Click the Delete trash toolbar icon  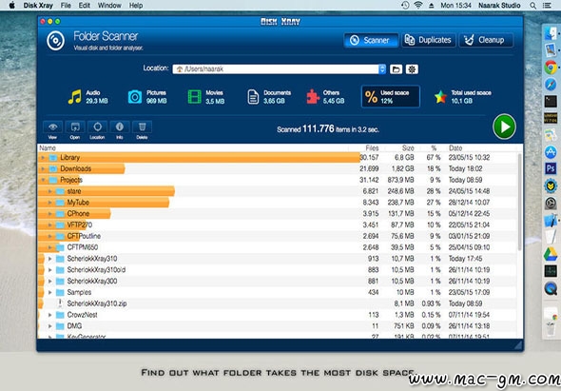point(142,127)
